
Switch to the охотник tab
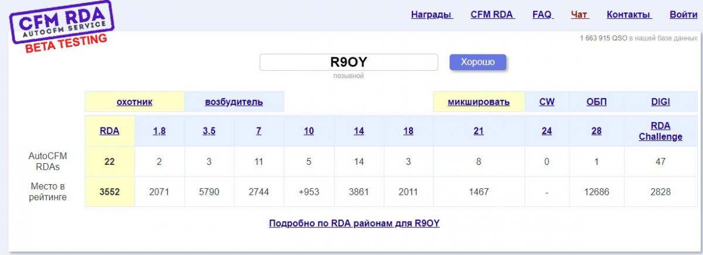(134, 102)
